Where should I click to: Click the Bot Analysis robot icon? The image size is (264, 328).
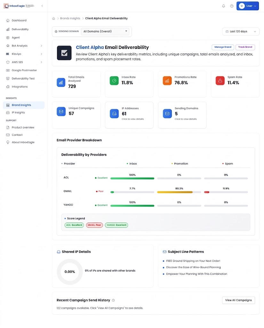pos(8,45)
